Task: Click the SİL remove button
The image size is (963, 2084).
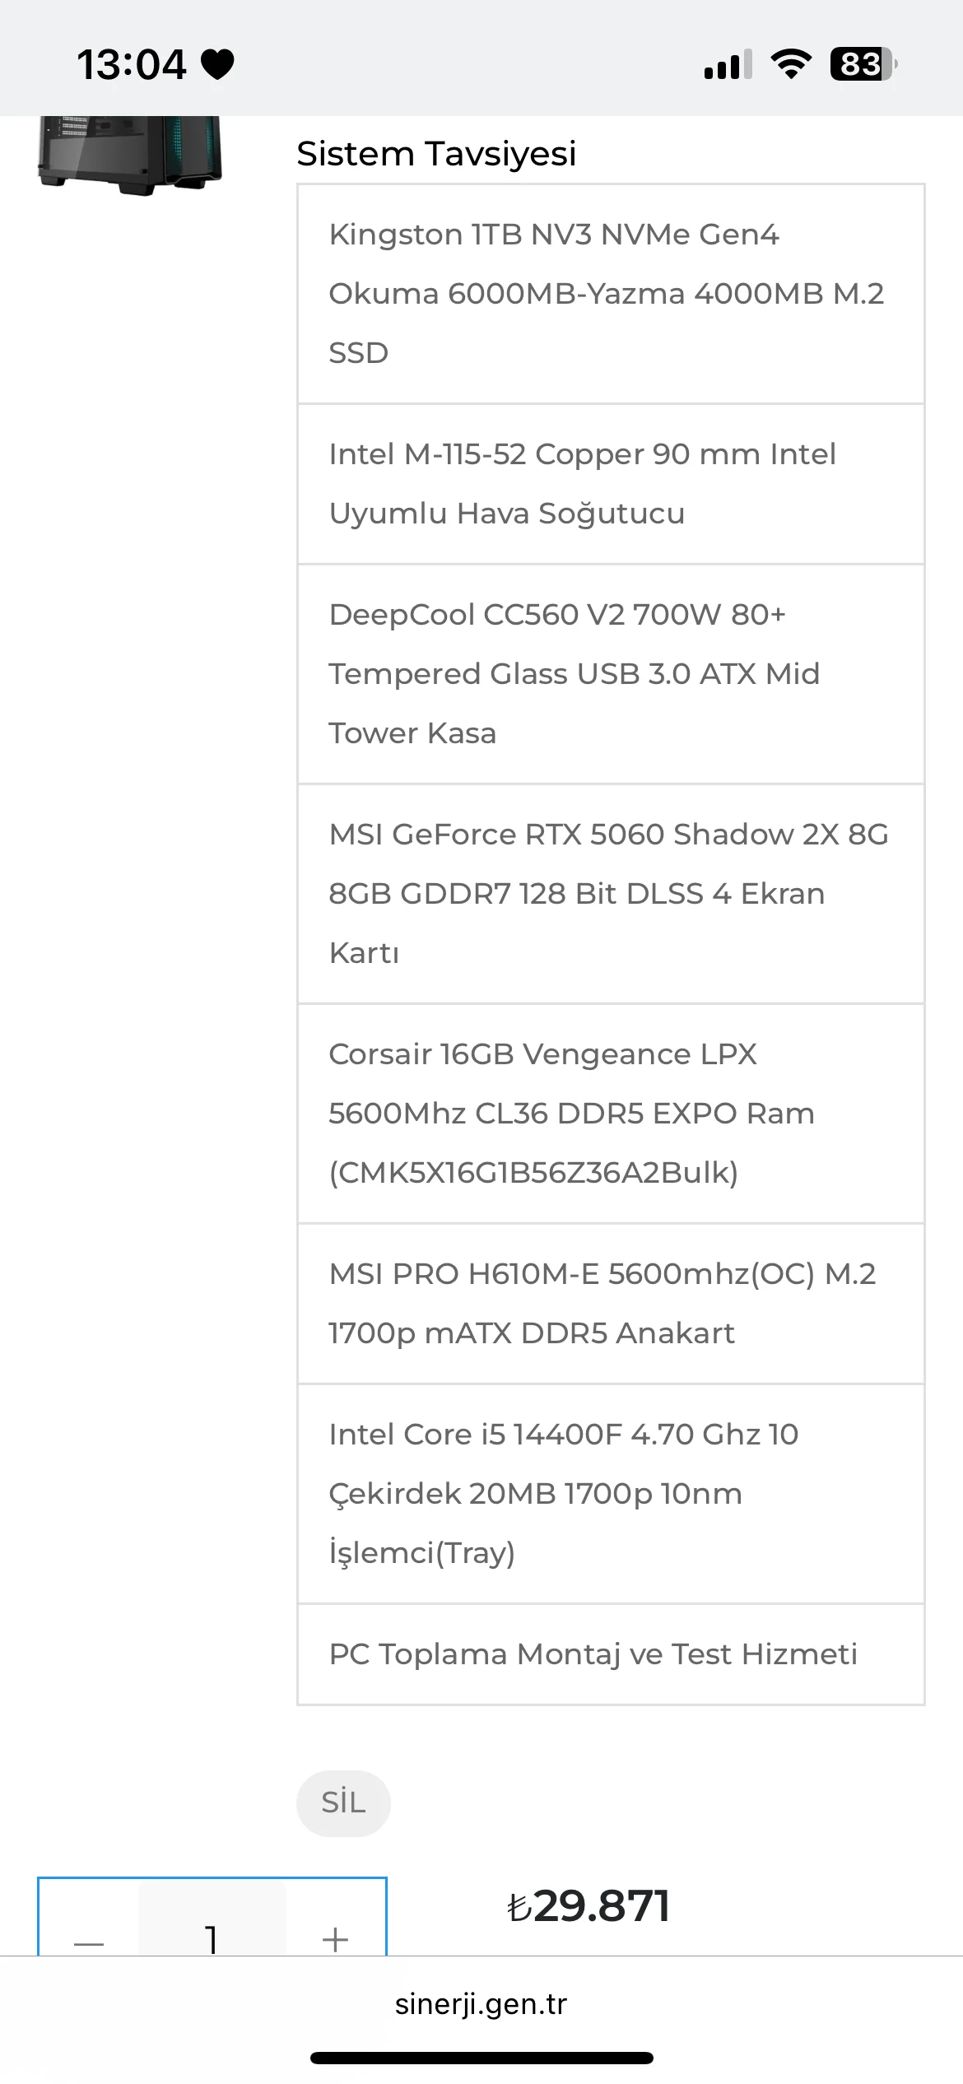Action: [343, 1803]
